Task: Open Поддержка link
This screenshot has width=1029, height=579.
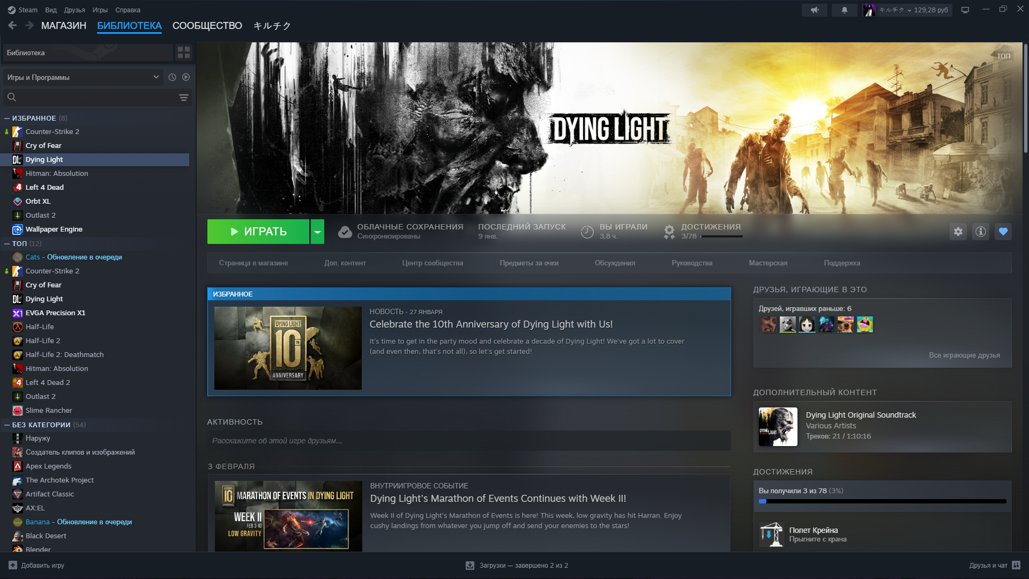Action: 842,263
